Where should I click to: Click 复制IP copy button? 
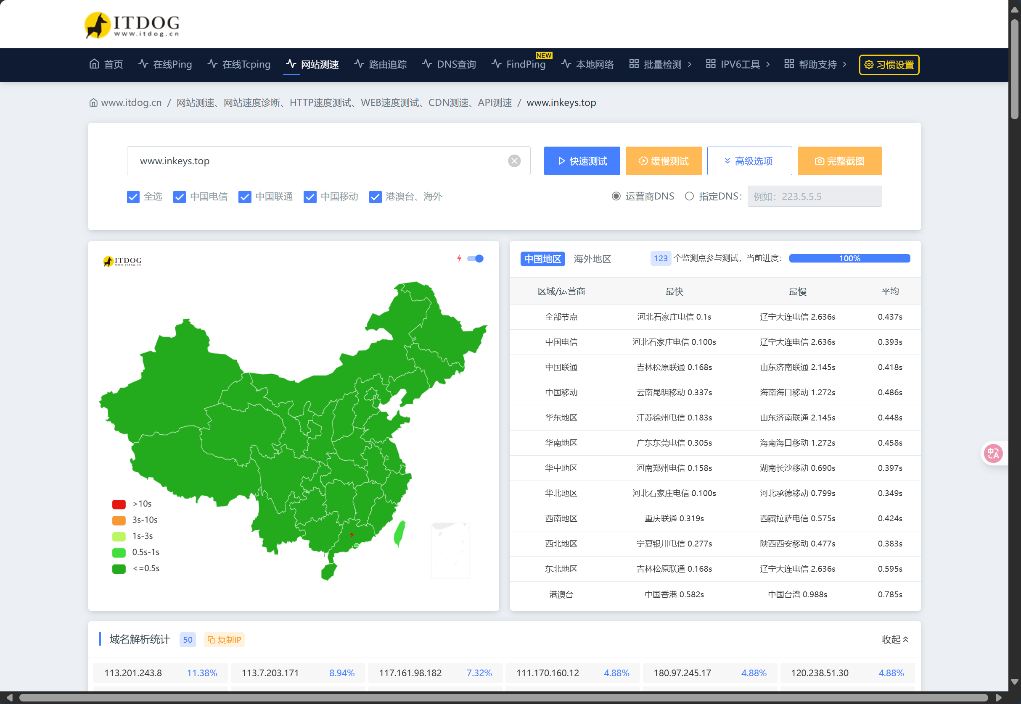tap(224, 640)
